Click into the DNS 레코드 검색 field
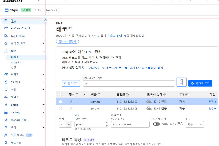The height and width of the screenshot is (146, 219). [x=129, y=84]
